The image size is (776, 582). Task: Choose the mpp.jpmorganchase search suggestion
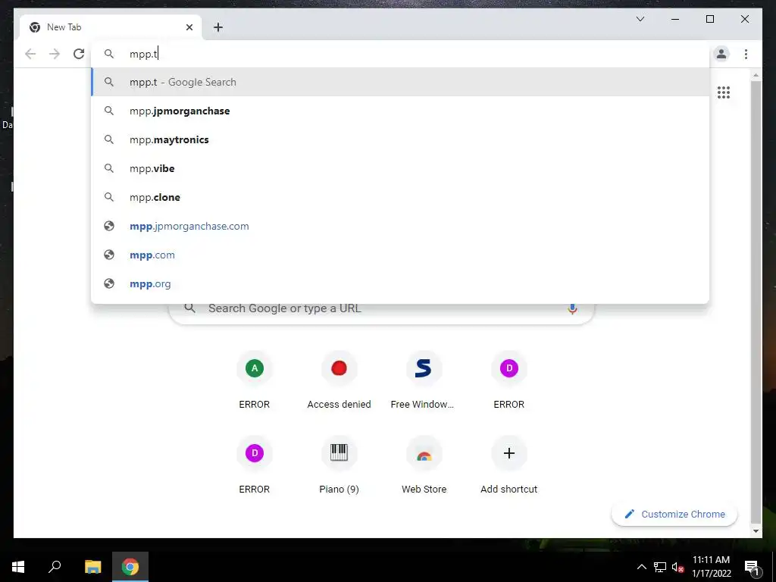pos(400,111)
